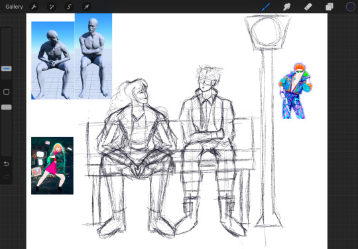358x249 pixels.
Task: Activate the Transform arrow tool
Action: tap(87, 7)
